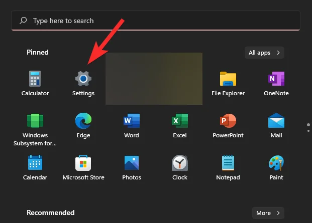Launch the Notepad app icon
This screenshot has width=312, height=223.
coord(228,163)
